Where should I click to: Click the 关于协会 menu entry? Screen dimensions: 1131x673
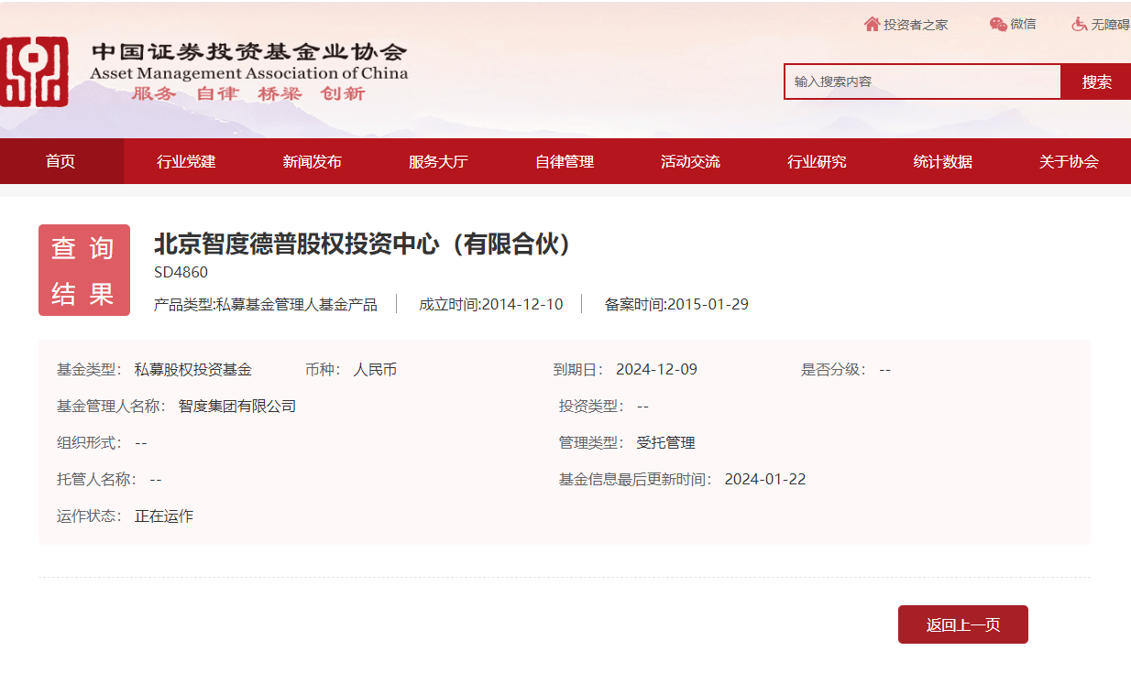coord(1069,161)
